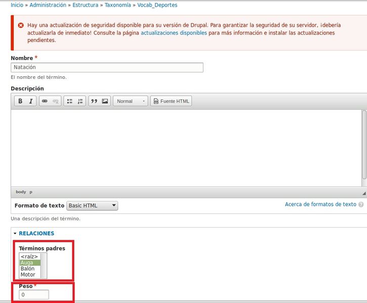The height and width of the screenshot is (303, 367).
Task: Go to Inicio breadcrumb
Action: point(17,5)
